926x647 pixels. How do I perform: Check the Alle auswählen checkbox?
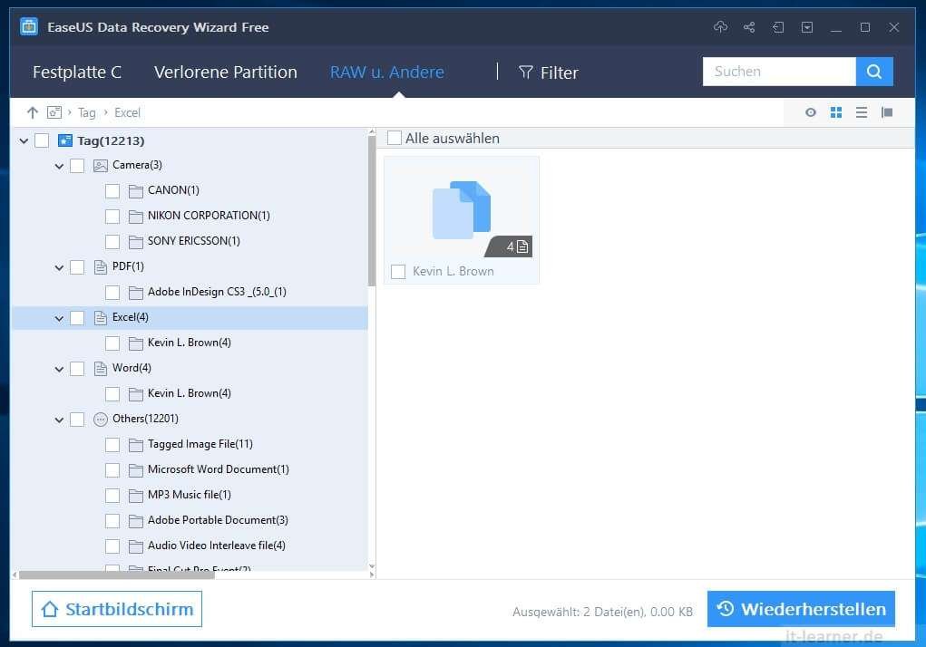pyautogui.click(x=395, y=138)
